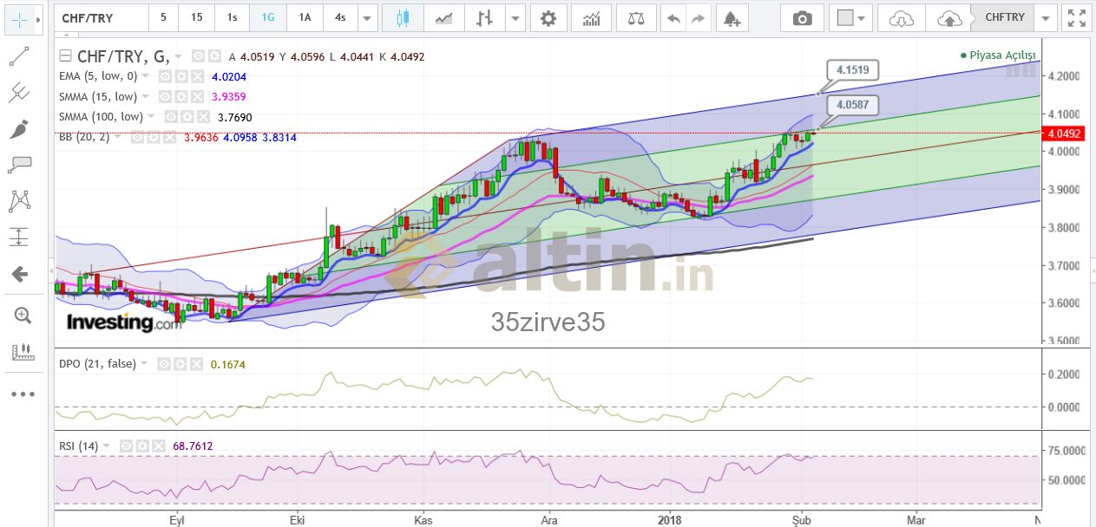Undo the last chart action
1096x527 pixels.
coord(673,18)
